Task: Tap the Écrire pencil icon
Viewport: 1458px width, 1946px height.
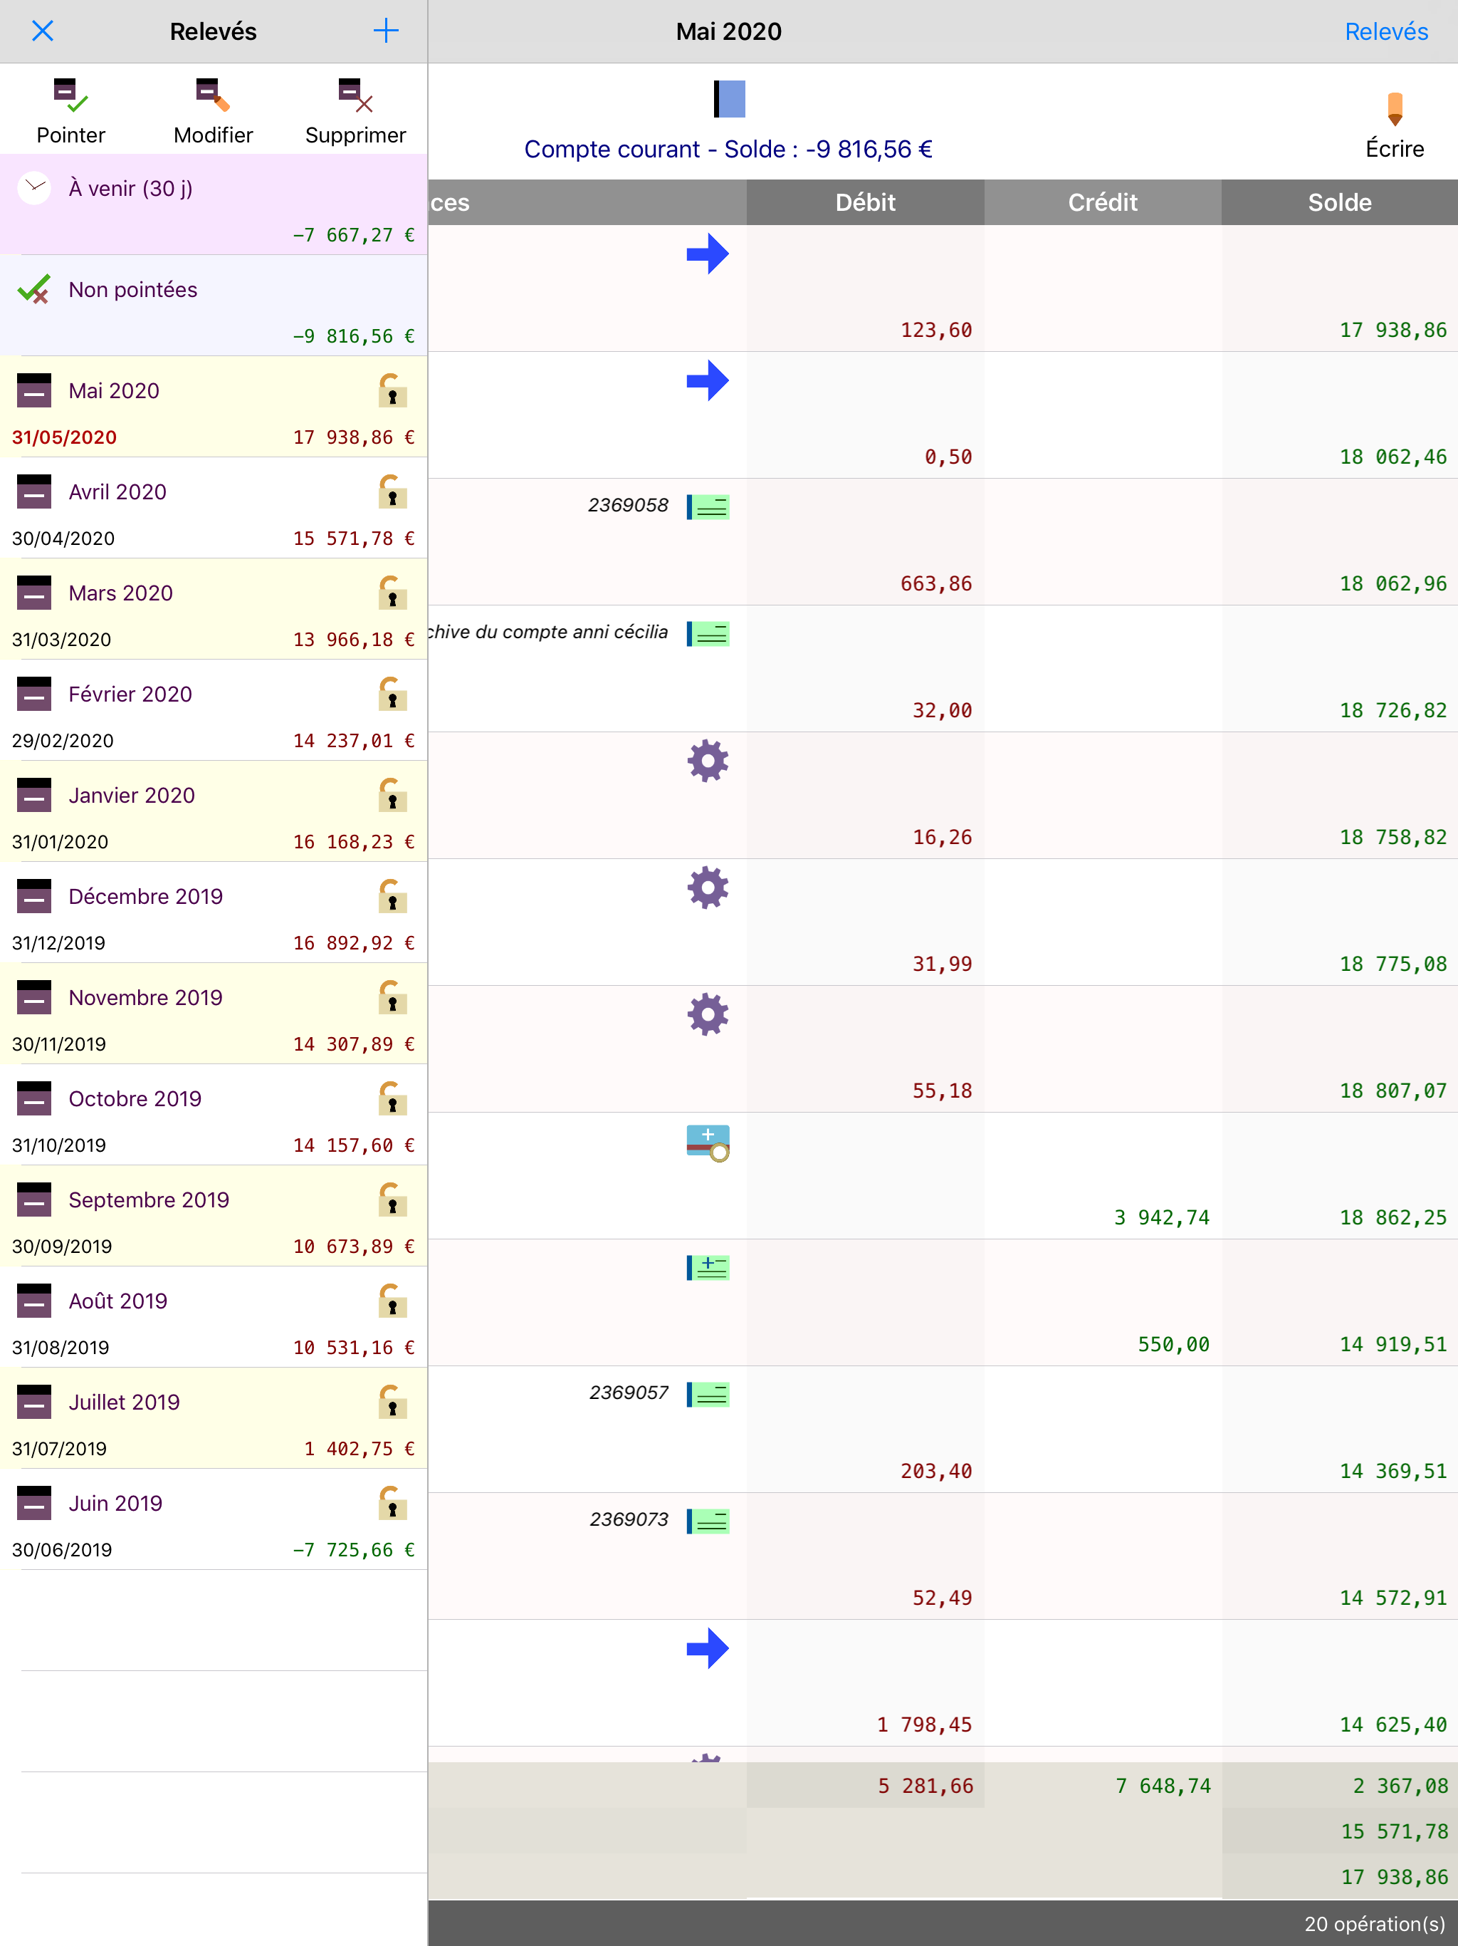Action: pos(1394,109)
